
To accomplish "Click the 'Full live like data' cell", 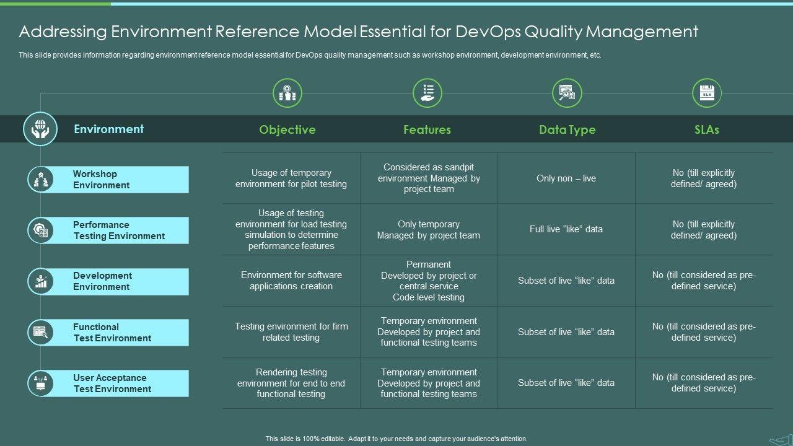I will coord(566,229).
